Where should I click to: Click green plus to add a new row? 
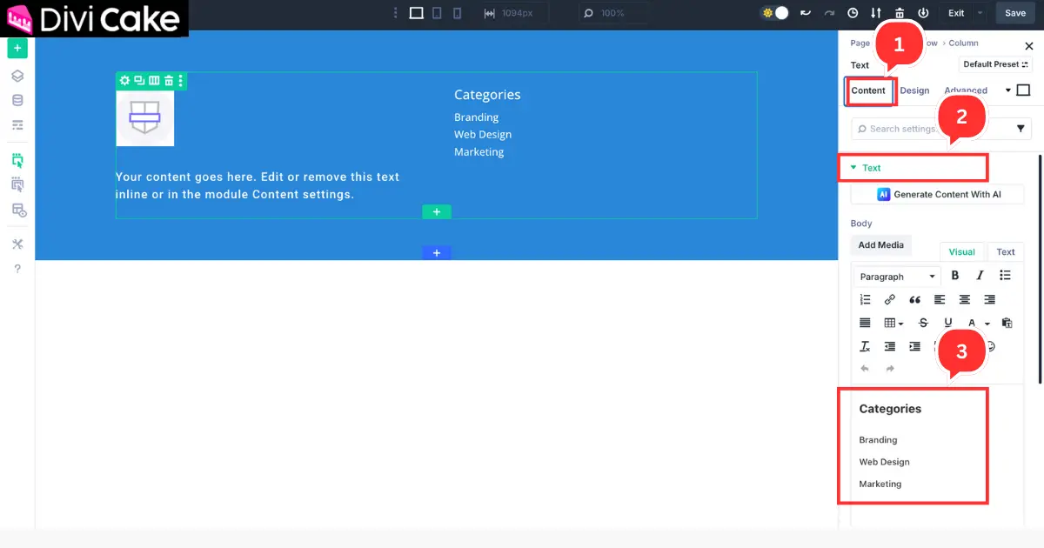click(437, 211)
